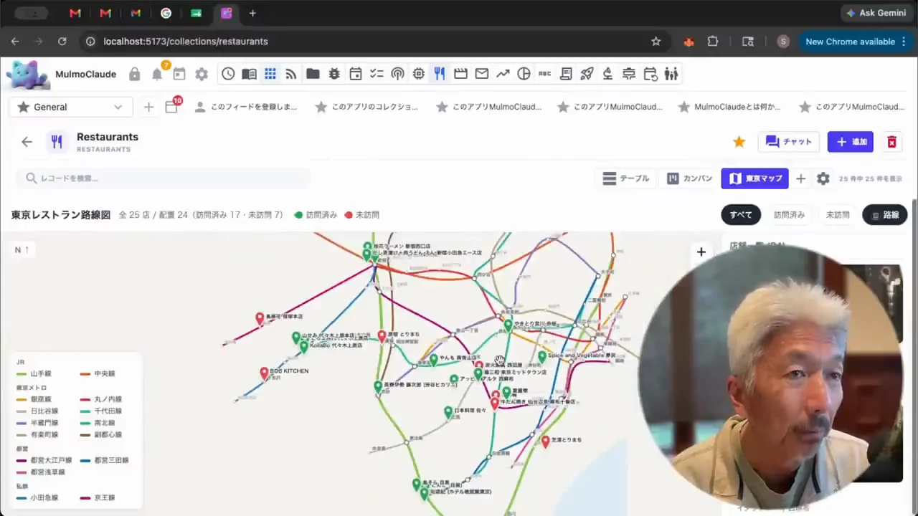
Task: Open notifications bell with badge 7
Action: 158,73
